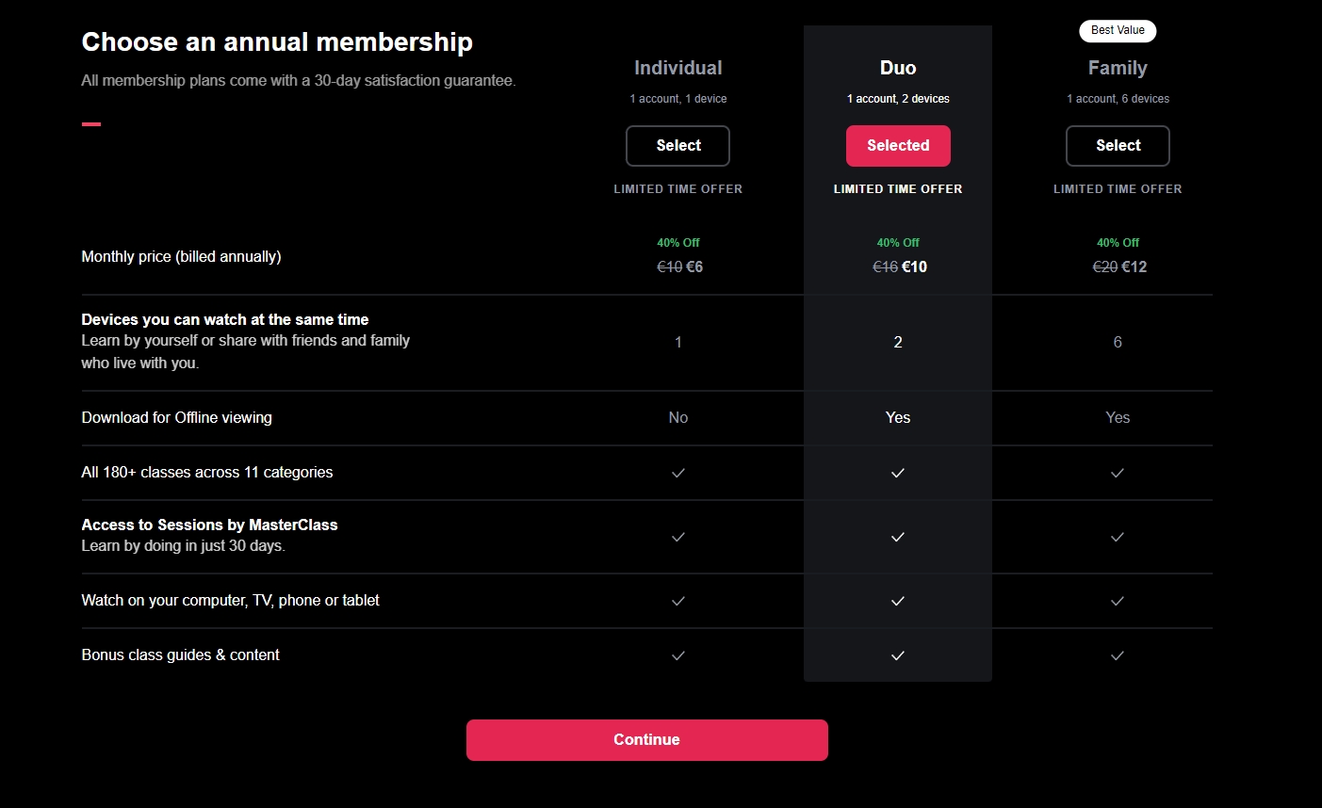Click Family checkmark for 180+ classes
This screenshot has height=808, width=1322.
tap(1118, 473)
